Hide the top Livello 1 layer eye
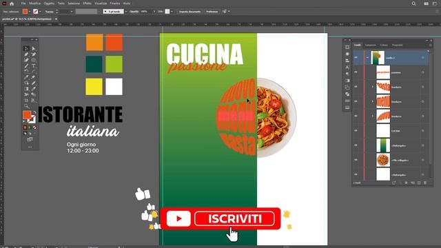This screenshot has width=441, height=248. [356, 58]
